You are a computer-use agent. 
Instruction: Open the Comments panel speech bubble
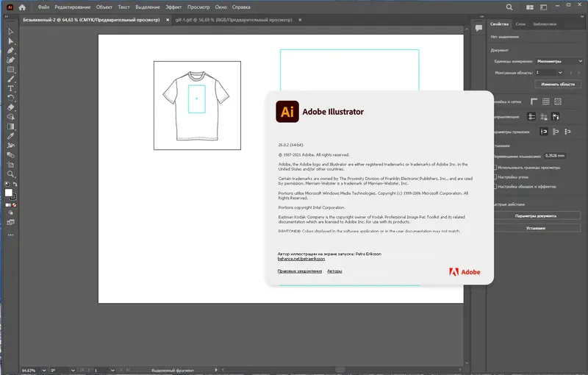(x=479, y=28)
